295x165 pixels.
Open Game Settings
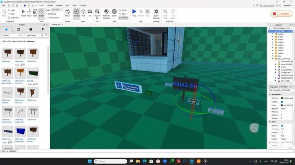(156, 14)
